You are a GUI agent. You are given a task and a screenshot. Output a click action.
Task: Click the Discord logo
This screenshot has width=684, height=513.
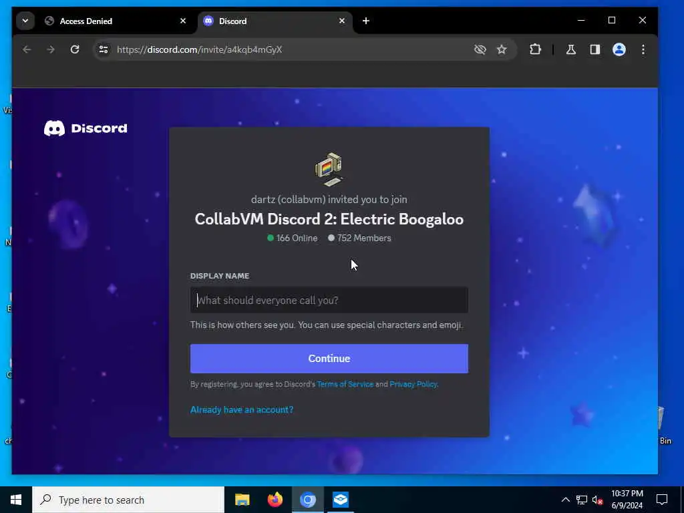point(85,128)
